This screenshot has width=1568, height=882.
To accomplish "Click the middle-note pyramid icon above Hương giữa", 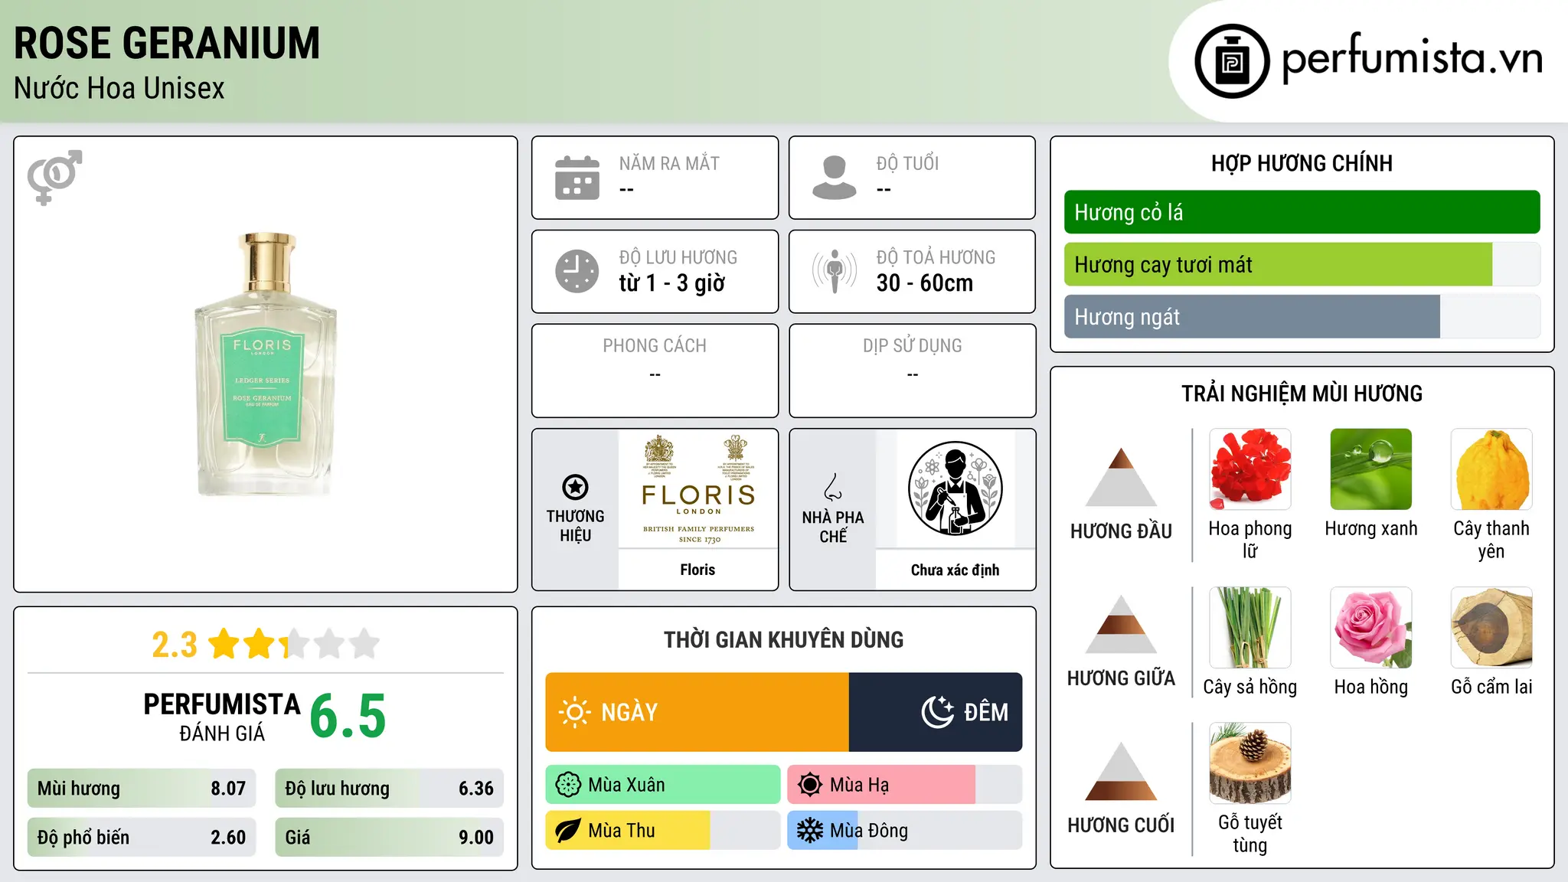I will [1121, 624].
